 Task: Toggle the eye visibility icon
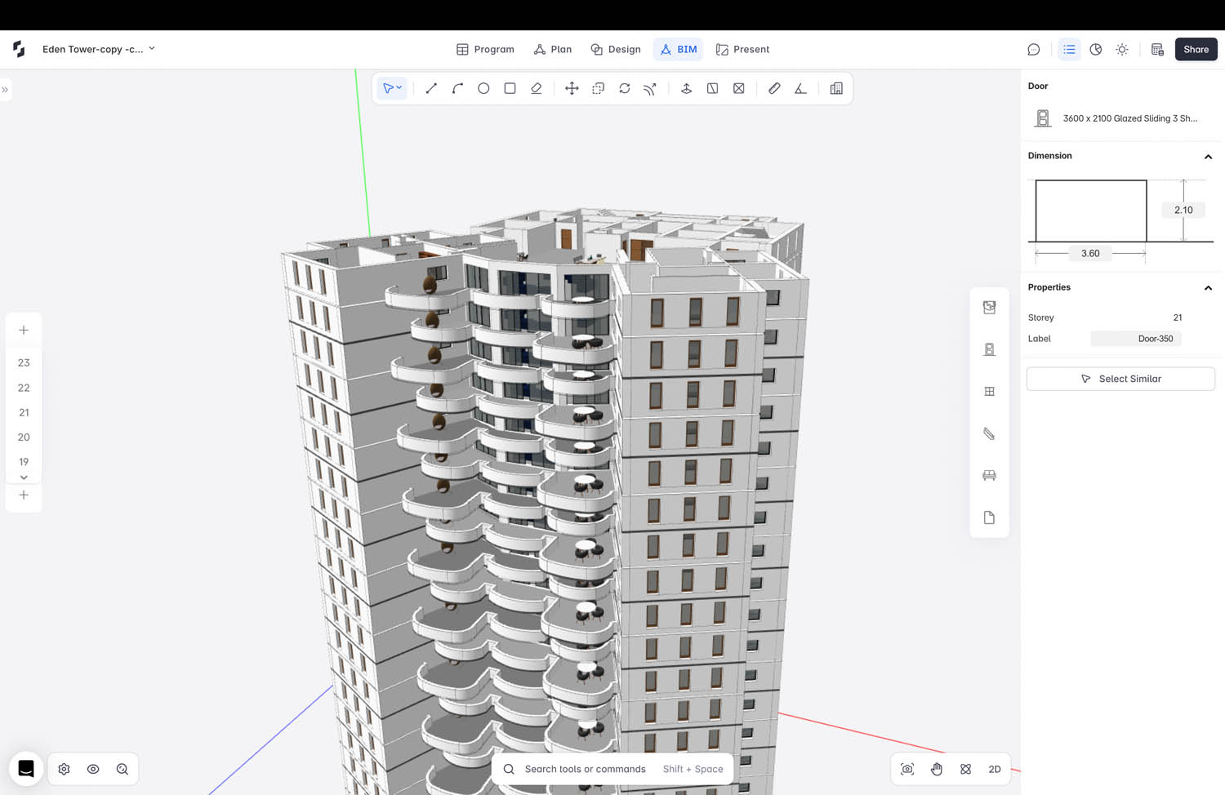93,769
